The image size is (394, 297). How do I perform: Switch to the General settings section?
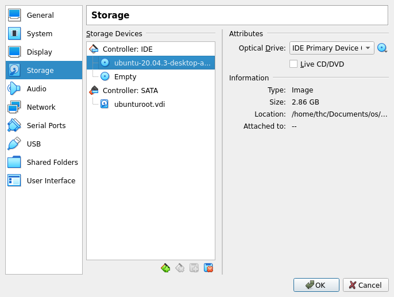coord(40,15)
